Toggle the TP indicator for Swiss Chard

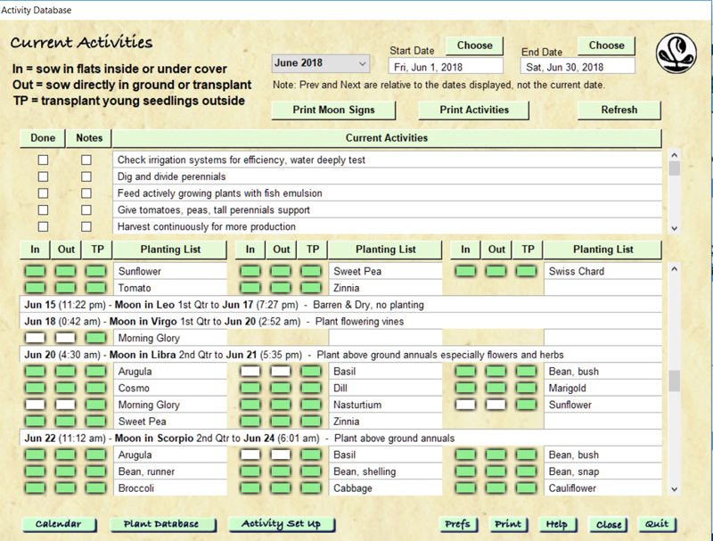(x=526, y=272)
